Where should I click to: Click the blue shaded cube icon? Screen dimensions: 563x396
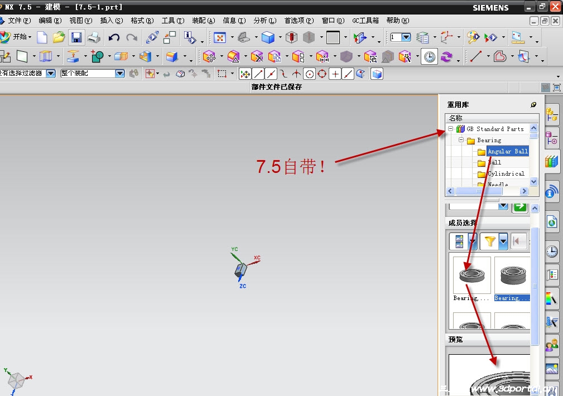(x=268, y=37)
